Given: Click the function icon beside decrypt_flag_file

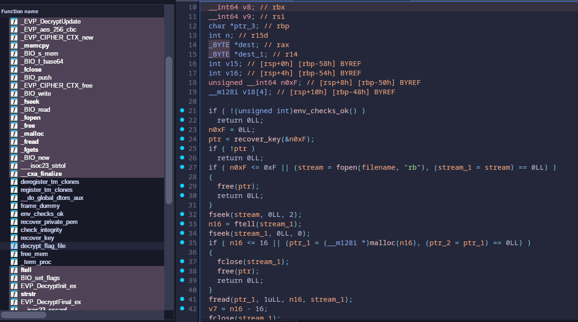Looking at the screenshot, I should pyautogui.click(x=14, y=246).
